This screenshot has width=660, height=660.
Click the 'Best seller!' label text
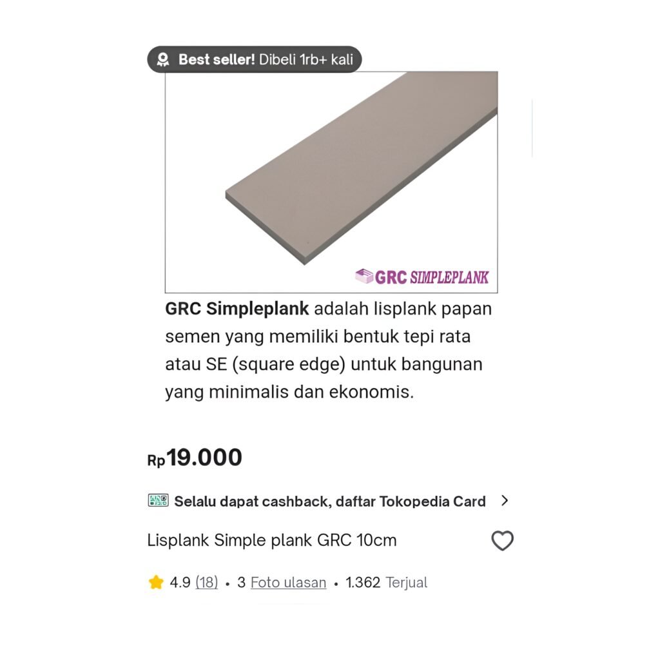pos(217,59)
